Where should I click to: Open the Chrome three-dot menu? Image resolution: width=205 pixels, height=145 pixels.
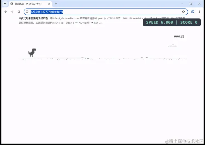pyautogui.click(x=199, y=12)
